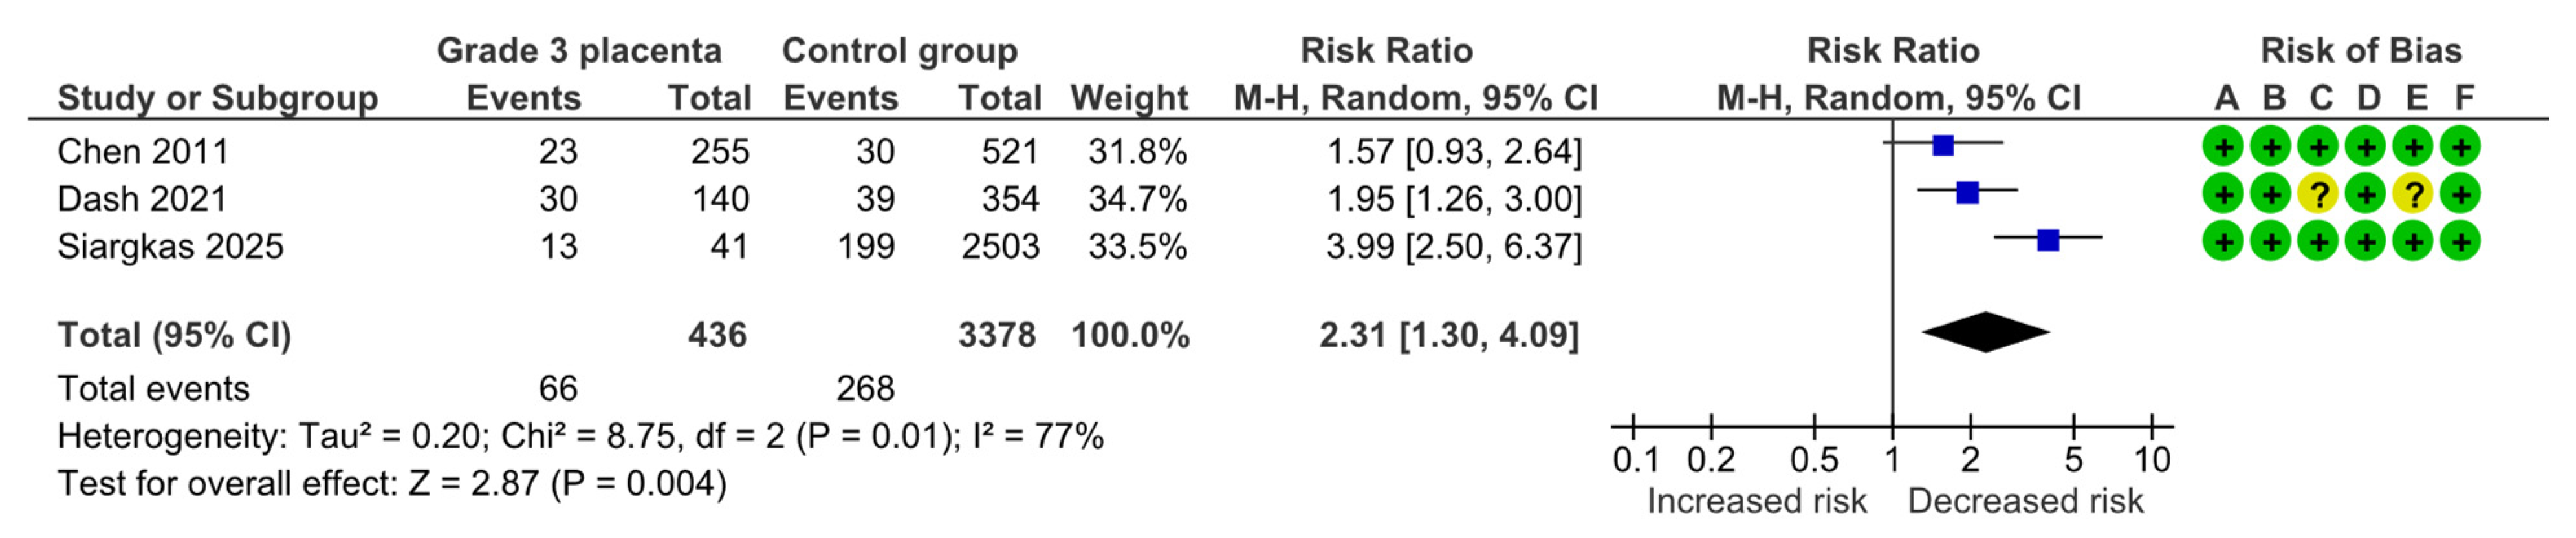This screenshot has height=538, width=2576.
Task: Click Chen 2011 bias A green circle
Action: click(x=2223, y=147)
